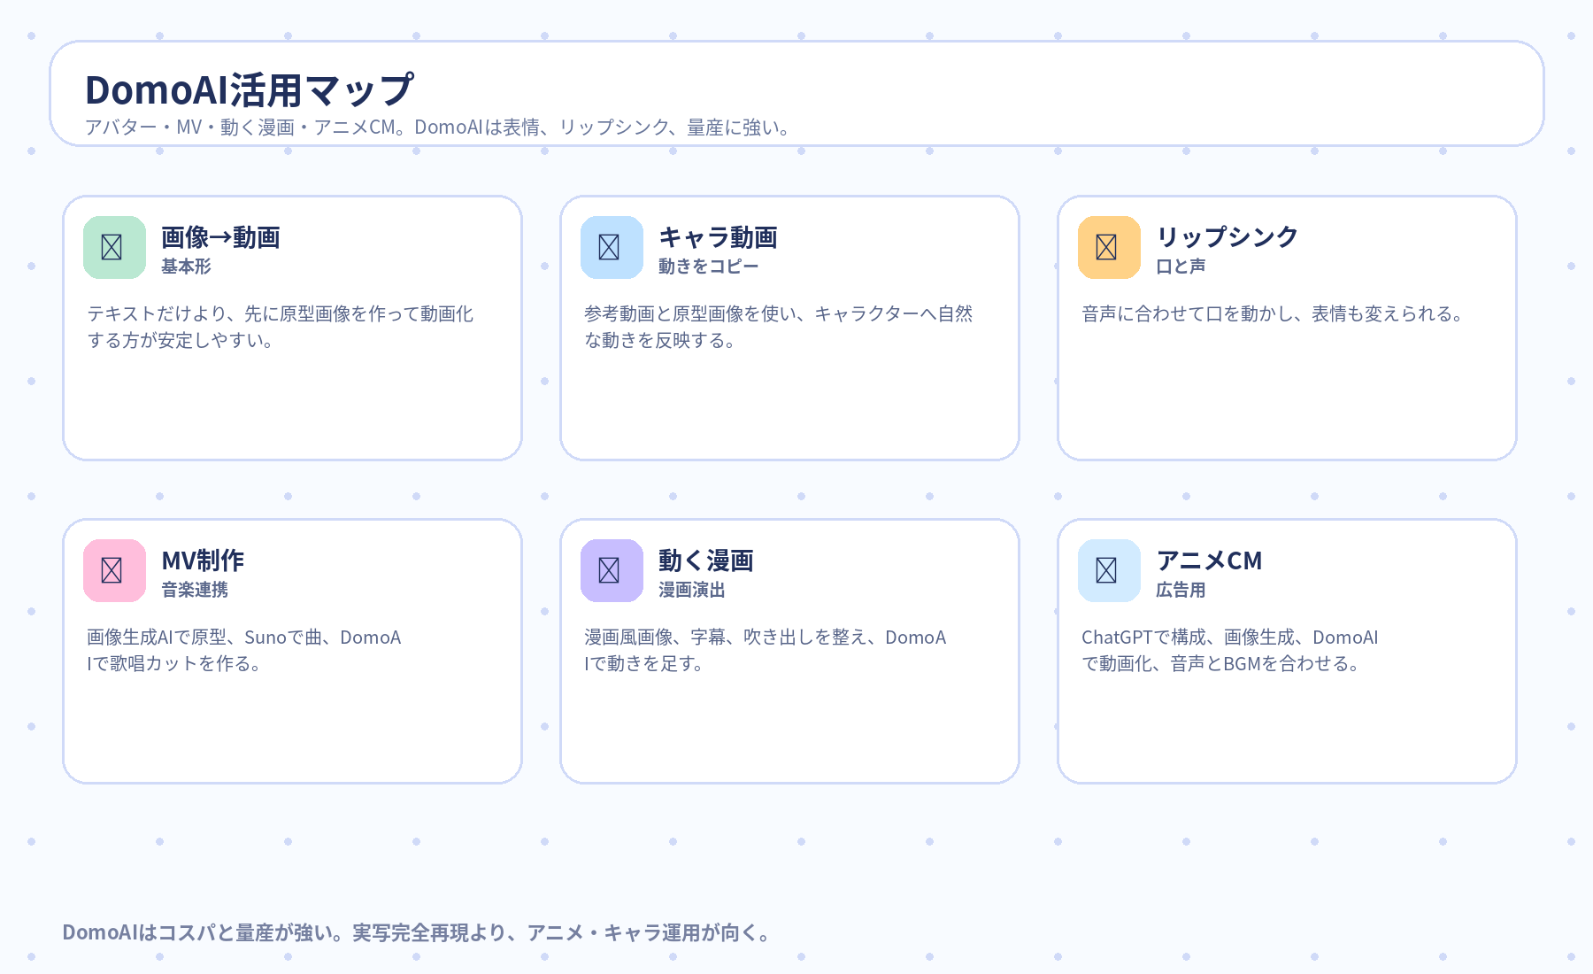Image resolution: width=1593 pixels, height=974 pixels.
Task: Click the header subtitle starting アバター・MV
Action: [x=438, y=128]
